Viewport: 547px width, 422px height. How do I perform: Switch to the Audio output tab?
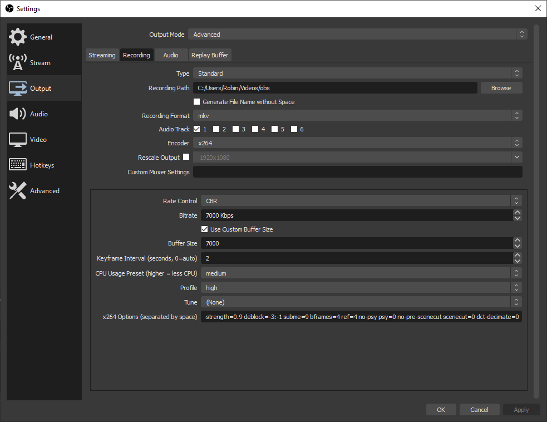click(171, 55)
